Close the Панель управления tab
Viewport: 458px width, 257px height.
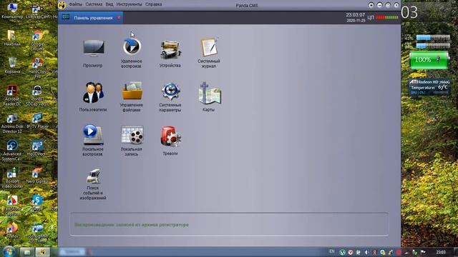point(119,17)
